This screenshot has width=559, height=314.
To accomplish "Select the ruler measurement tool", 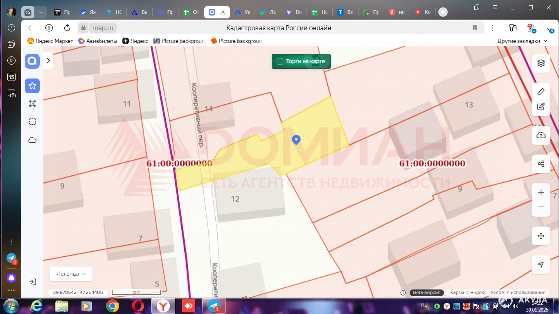I will [x=541, y=92].
